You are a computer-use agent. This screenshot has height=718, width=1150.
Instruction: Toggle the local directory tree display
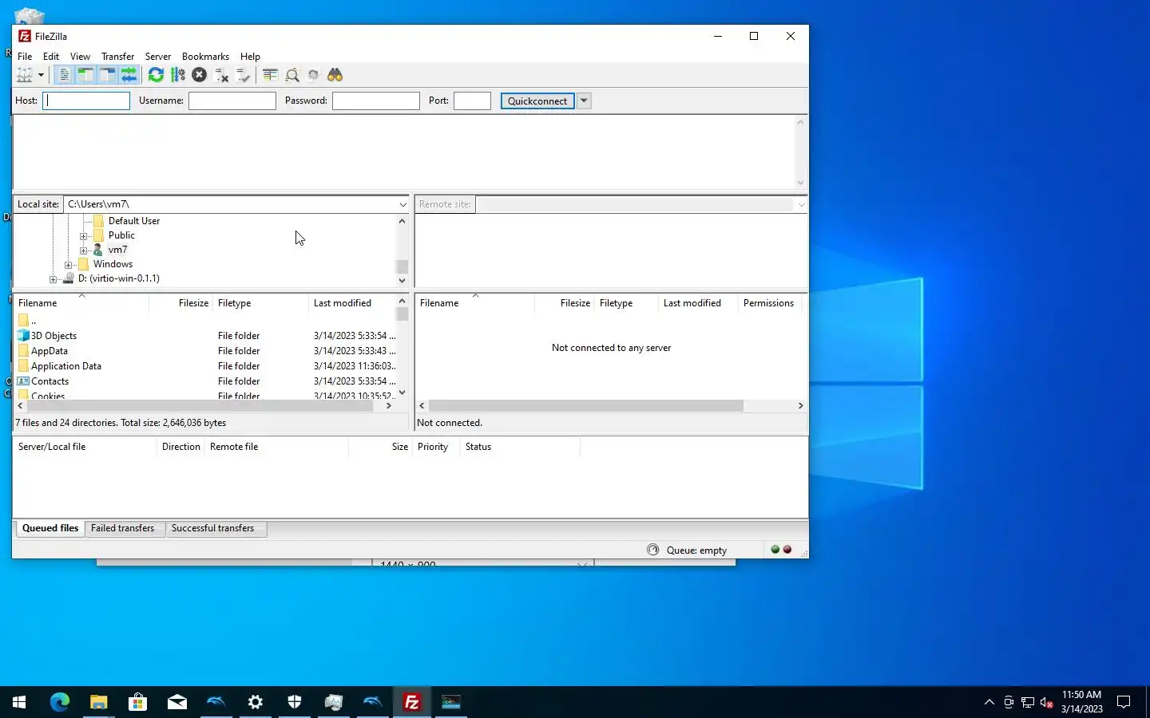(x=85, y=75)
